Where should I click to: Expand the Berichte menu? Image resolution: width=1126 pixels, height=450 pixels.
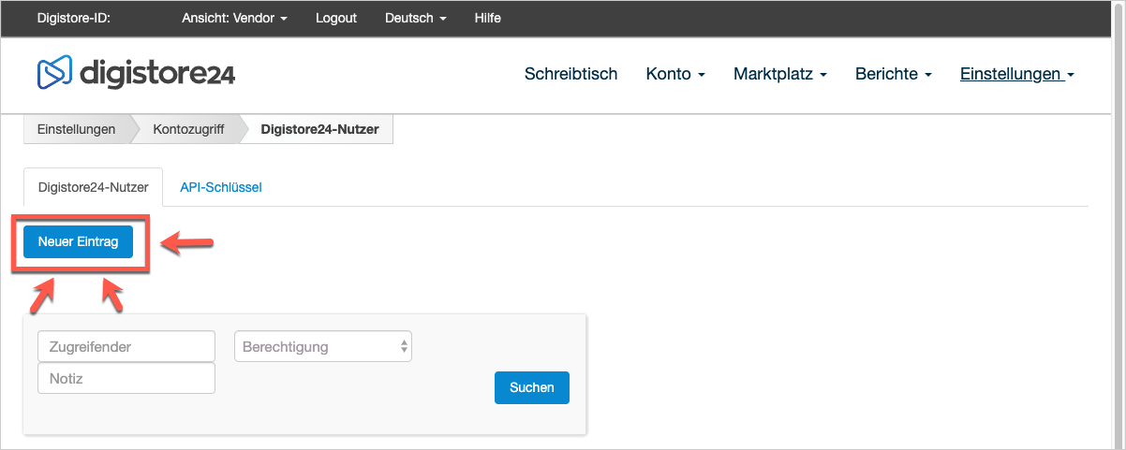click(x=894, y=74)
